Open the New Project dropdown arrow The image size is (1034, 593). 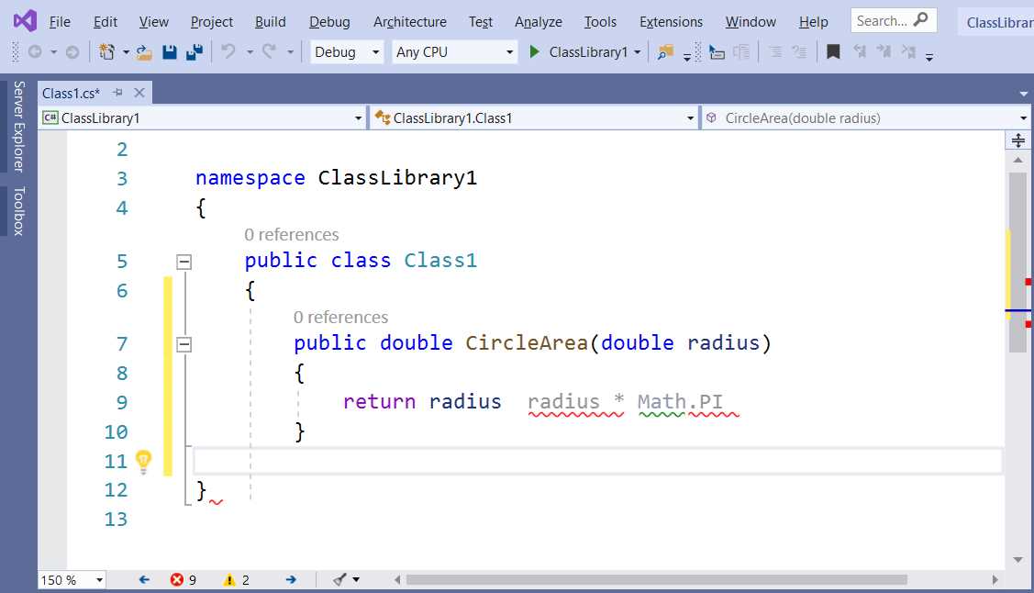tap(126, 52)
